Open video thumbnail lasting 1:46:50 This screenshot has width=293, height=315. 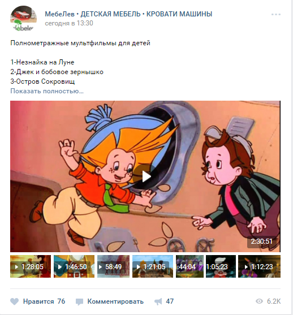(74, 266)
